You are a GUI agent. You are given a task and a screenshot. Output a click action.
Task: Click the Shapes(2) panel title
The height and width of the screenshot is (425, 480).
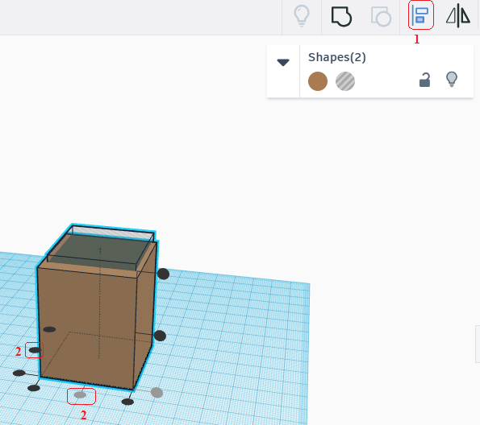tap(336, 57)
